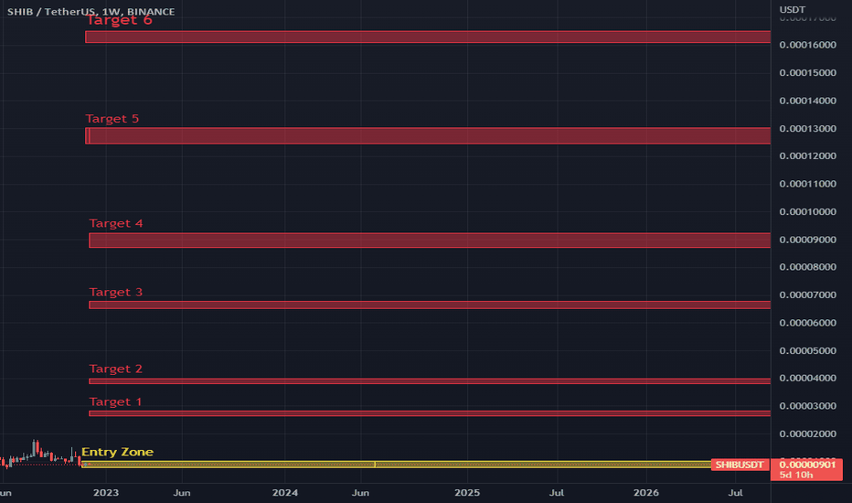Click the 0.00014000 price axis label

(807, 101)
